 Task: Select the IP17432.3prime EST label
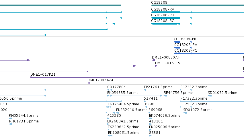pyautogui.click(x=194, y=87)
